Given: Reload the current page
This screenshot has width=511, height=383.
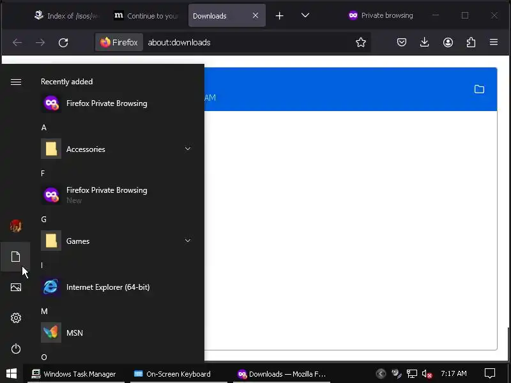Looking at the screenshot, I should (x=63, y=42).
